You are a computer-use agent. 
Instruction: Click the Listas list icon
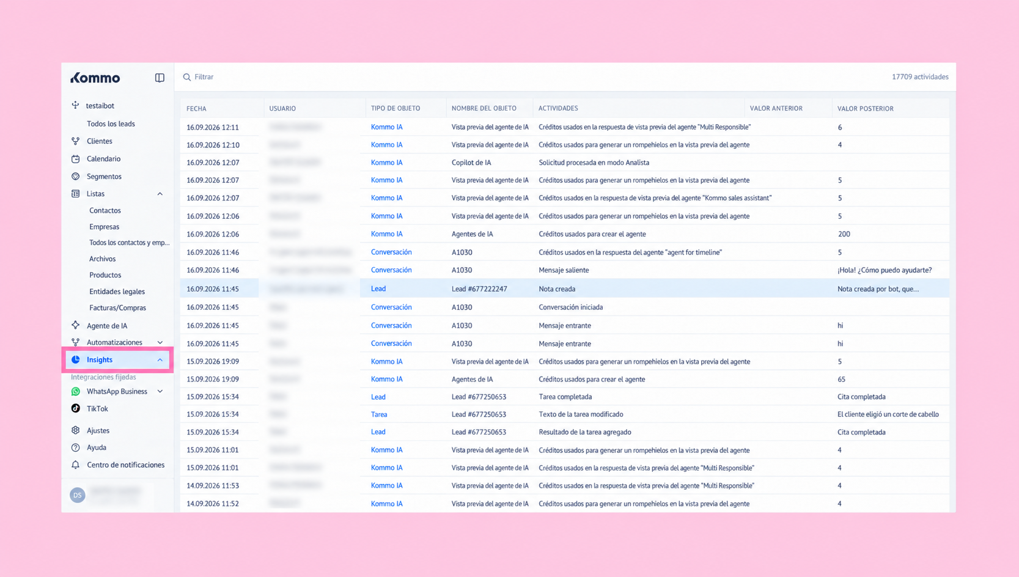(76, 194)
